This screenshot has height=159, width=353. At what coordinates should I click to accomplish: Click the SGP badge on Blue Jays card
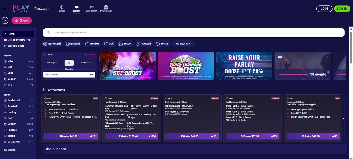pyautogui.click(x=337, y=98)
